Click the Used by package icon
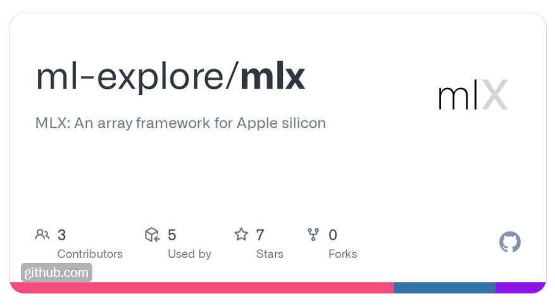 [x=153, y=235]
